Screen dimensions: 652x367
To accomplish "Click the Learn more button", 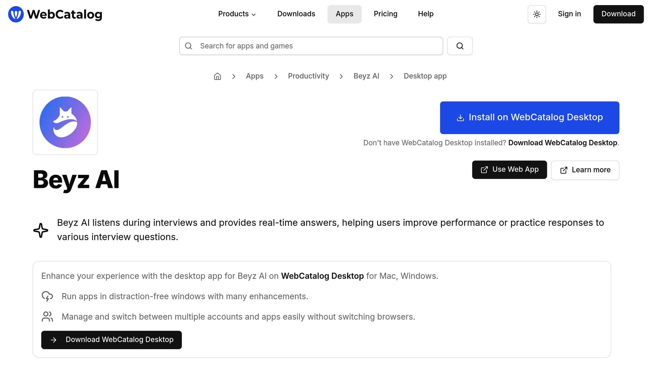I will pos(585,170).
